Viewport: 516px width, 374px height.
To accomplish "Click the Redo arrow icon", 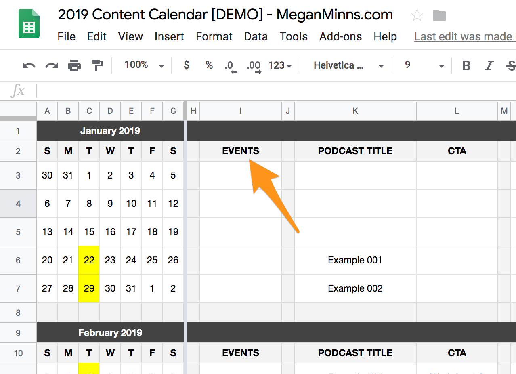I will click(x=52, y=65).
